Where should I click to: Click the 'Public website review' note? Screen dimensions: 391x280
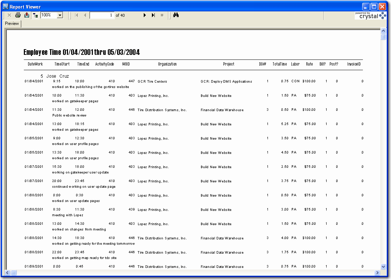(69, 115)
